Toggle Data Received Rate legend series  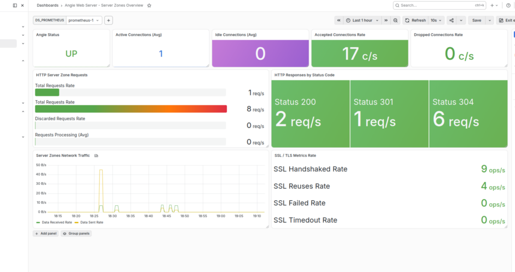point(54,222)
